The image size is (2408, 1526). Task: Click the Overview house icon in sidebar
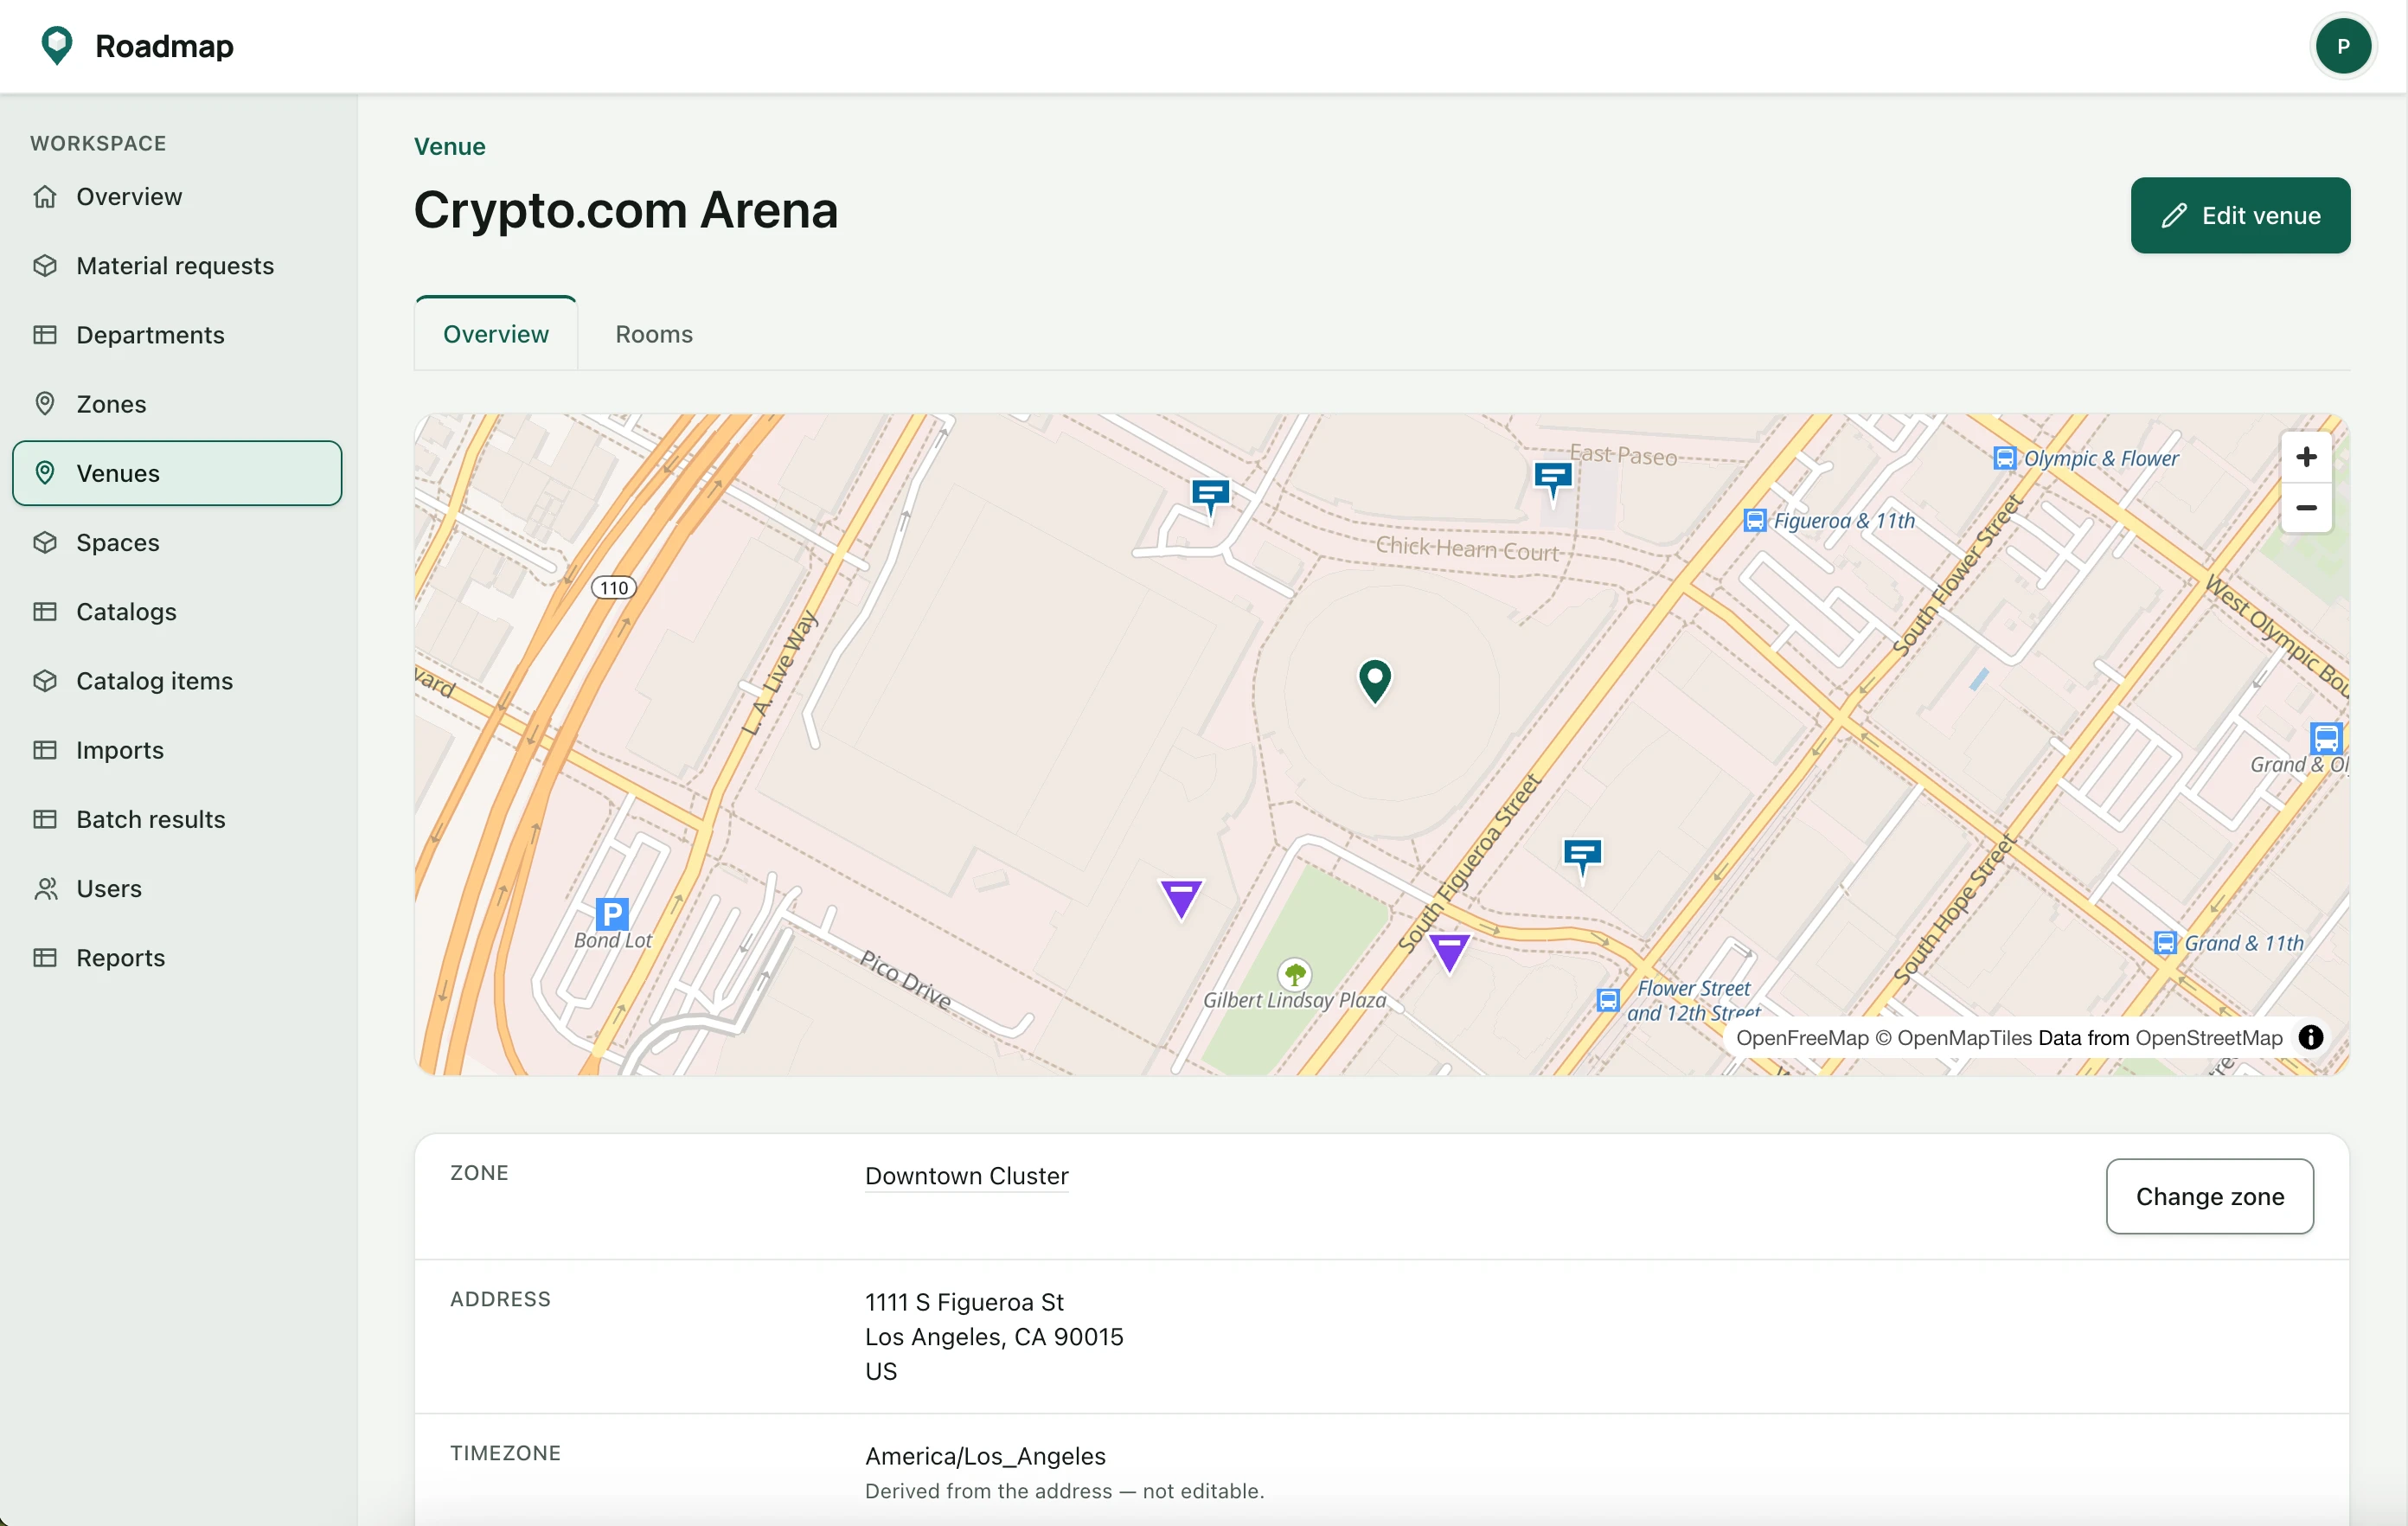point(45,196)
